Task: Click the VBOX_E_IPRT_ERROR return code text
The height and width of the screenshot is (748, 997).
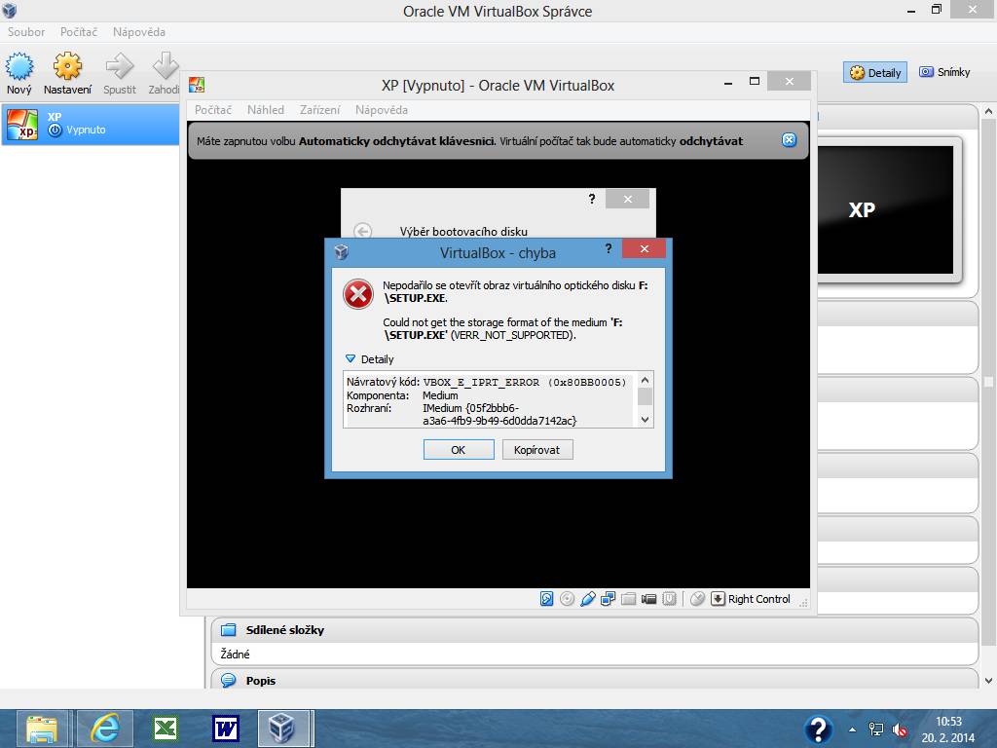Action: [x=525, y=382]
